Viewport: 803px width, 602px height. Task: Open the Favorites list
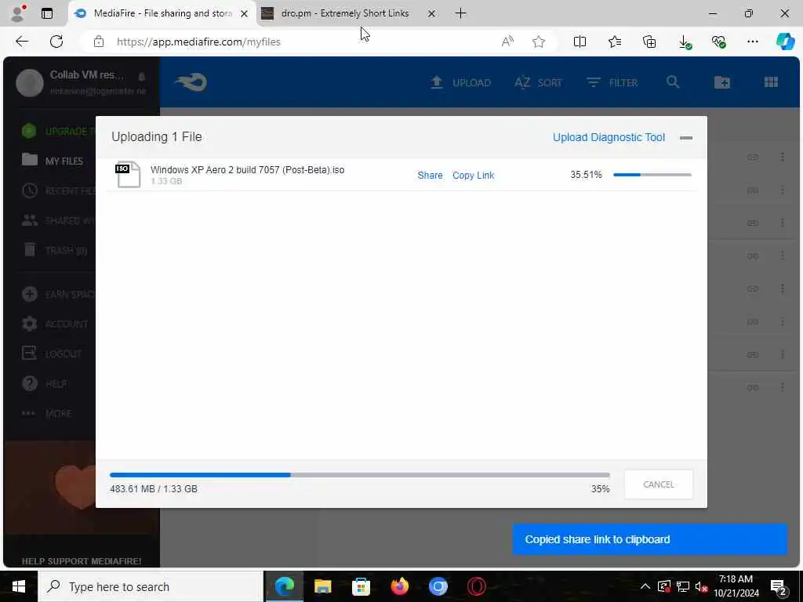click(615, 42)
